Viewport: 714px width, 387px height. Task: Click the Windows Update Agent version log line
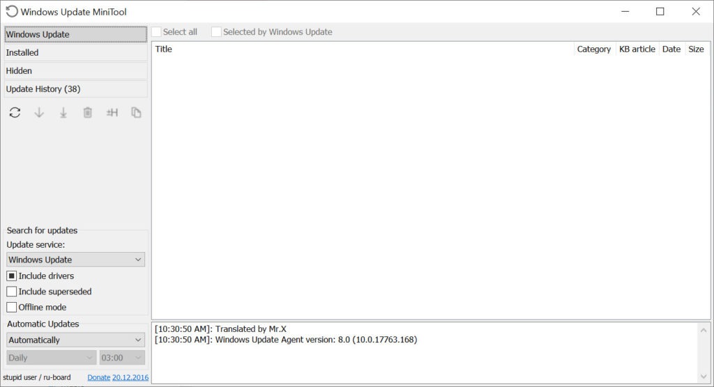(x=285, y=340)
